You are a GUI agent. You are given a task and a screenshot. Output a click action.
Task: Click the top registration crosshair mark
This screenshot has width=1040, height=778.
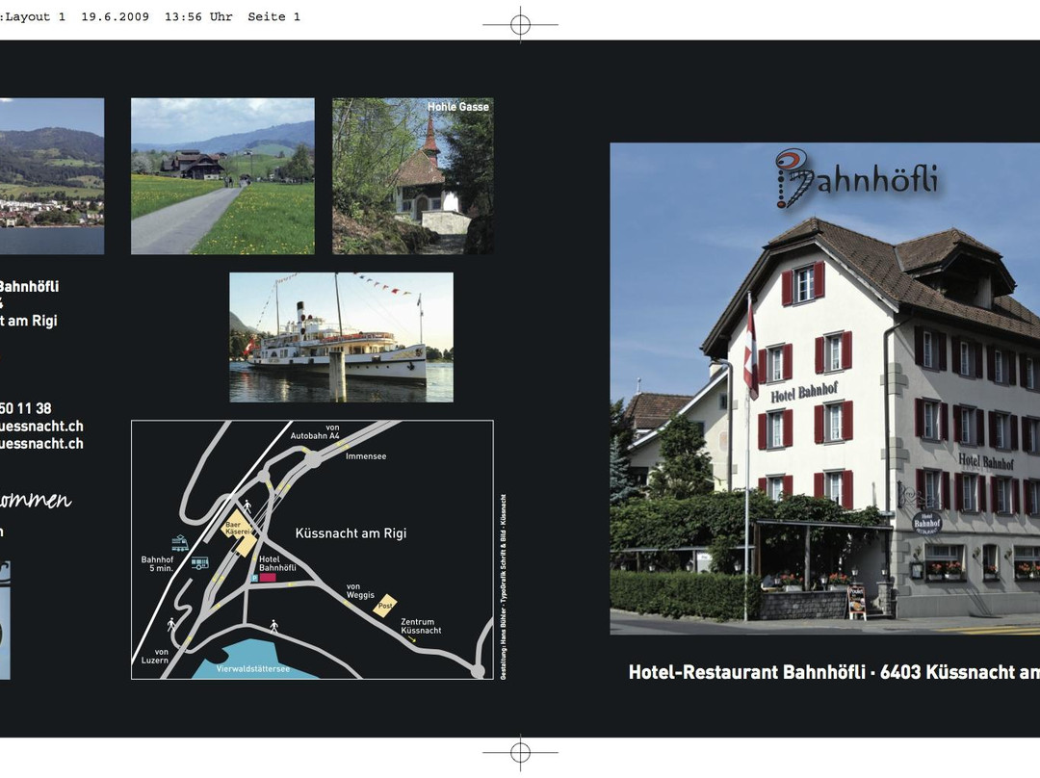click(520, 25)
